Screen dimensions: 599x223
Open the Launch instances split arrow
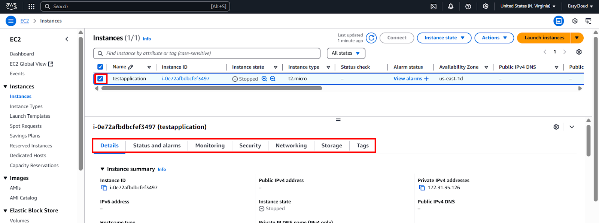pos(577,38)
